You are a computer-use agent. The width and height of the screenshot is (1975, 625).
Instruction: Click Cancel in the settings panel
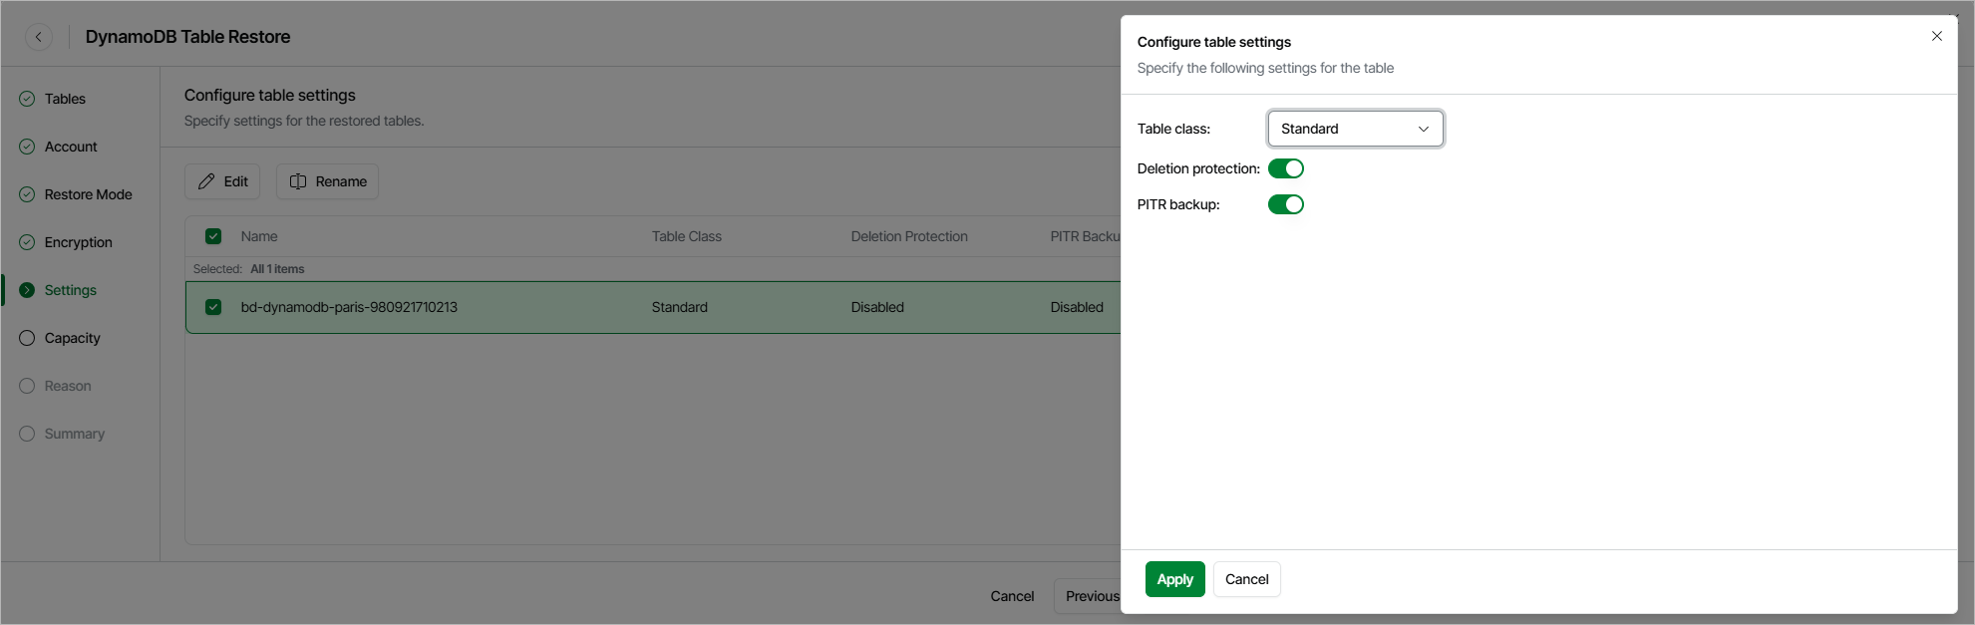[x=1246, y=579]
